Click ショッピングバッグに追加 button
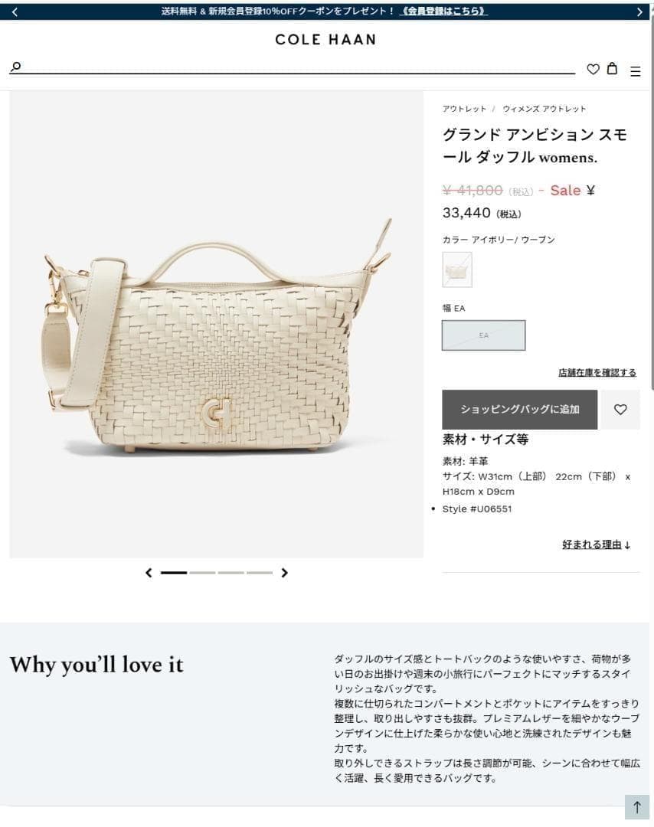This screenshot has height=827, width=654. tap(519, 409)
